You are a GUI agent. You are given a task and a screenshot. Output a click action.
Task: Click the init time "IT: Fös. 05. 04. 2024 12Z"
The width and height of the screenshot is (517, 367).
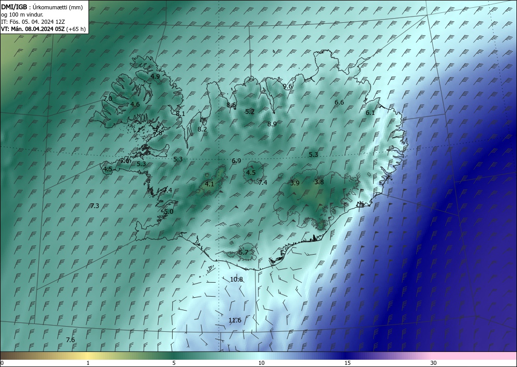33,22
